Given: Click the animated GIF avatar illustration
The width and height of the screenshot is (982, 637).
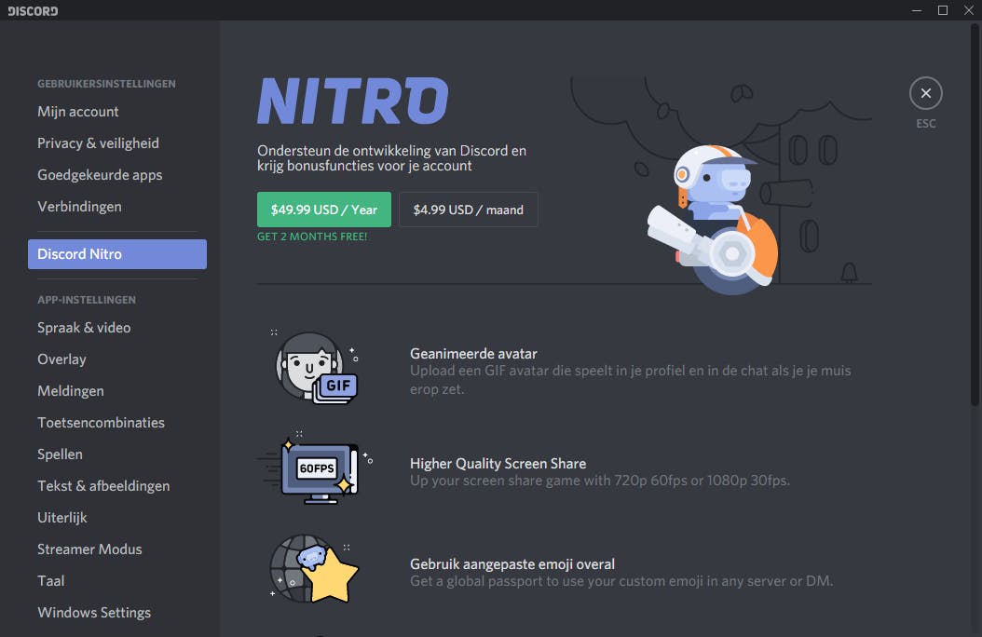Looking at the screenshot, I should [x=315, y=367].
